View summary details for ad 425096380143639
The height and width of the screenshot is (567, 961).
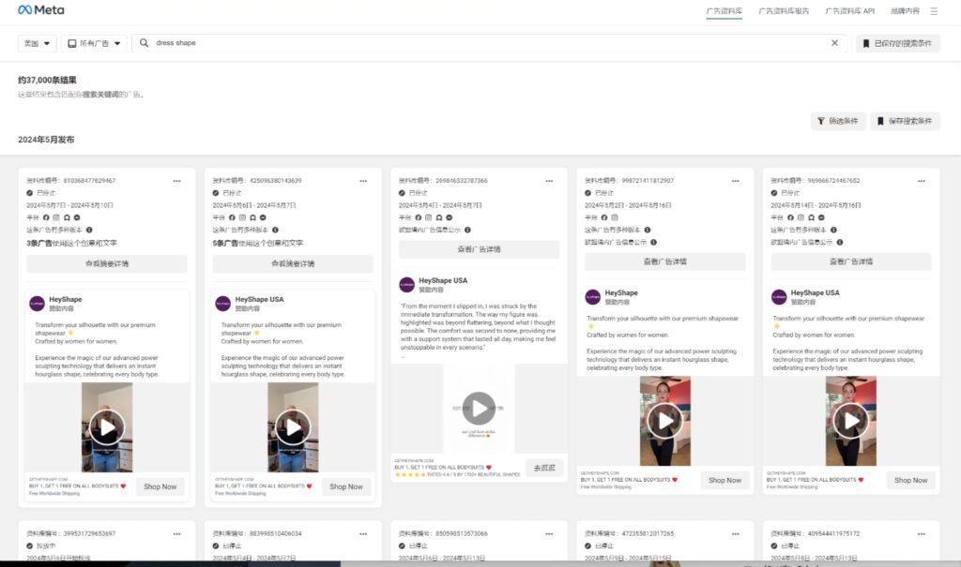[x=293, y=264]
